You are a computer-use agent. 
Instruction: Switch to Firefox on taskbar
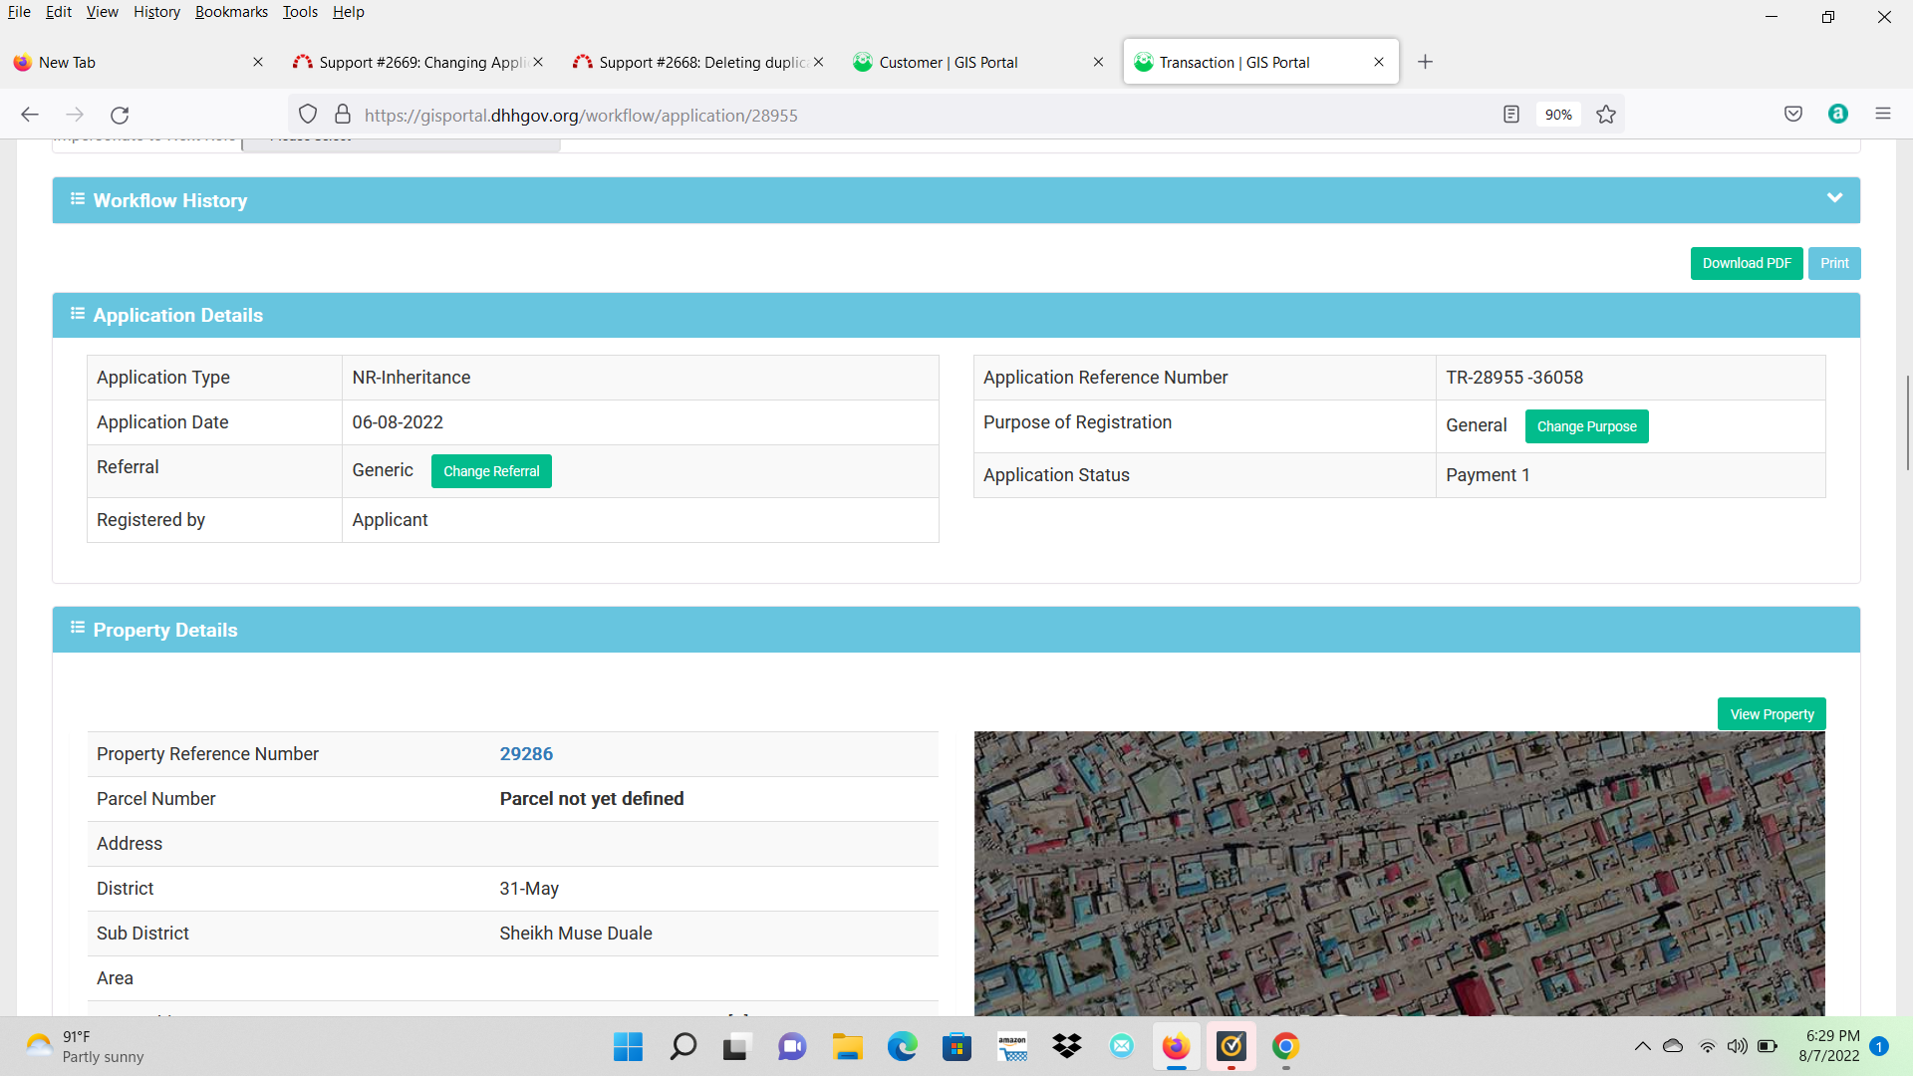1177,1046
